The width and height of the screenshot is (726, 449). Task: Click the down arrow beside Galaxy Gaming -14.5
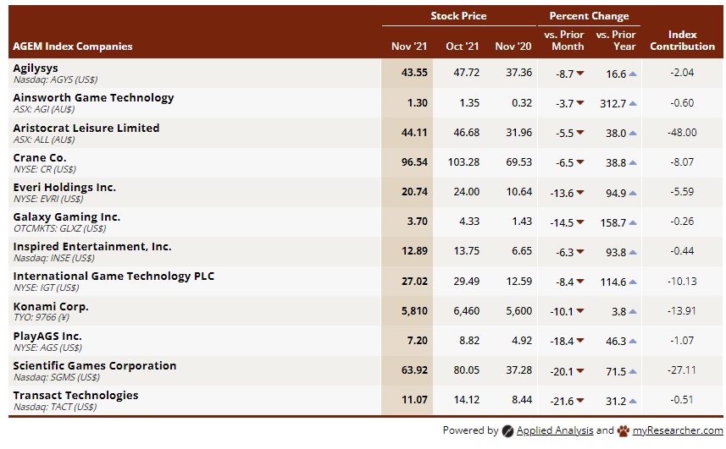[x=579, y=222]
